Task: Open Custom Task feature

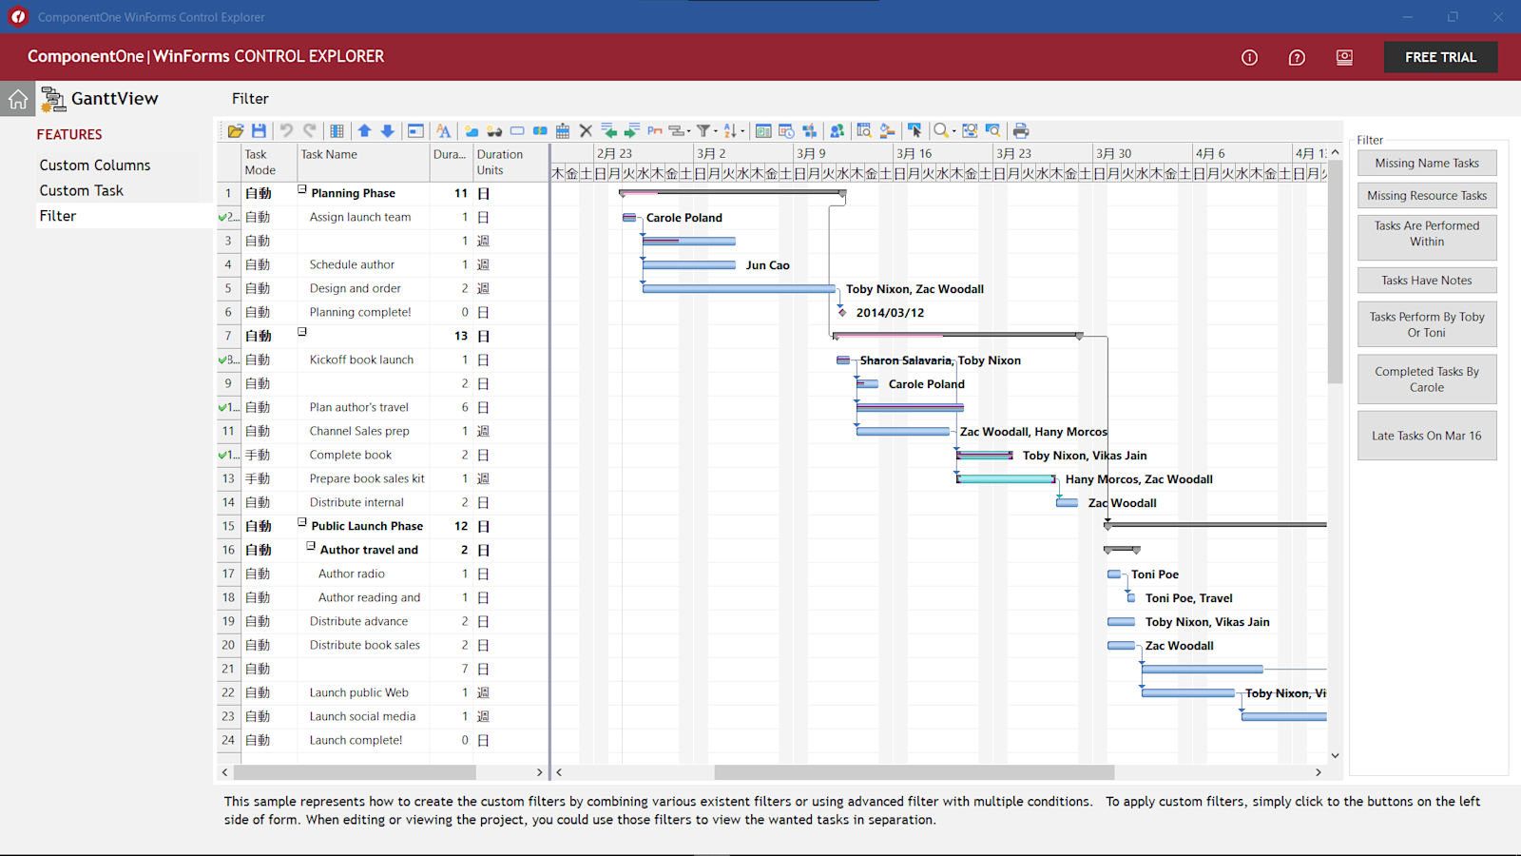Action: tap(82, 190)
